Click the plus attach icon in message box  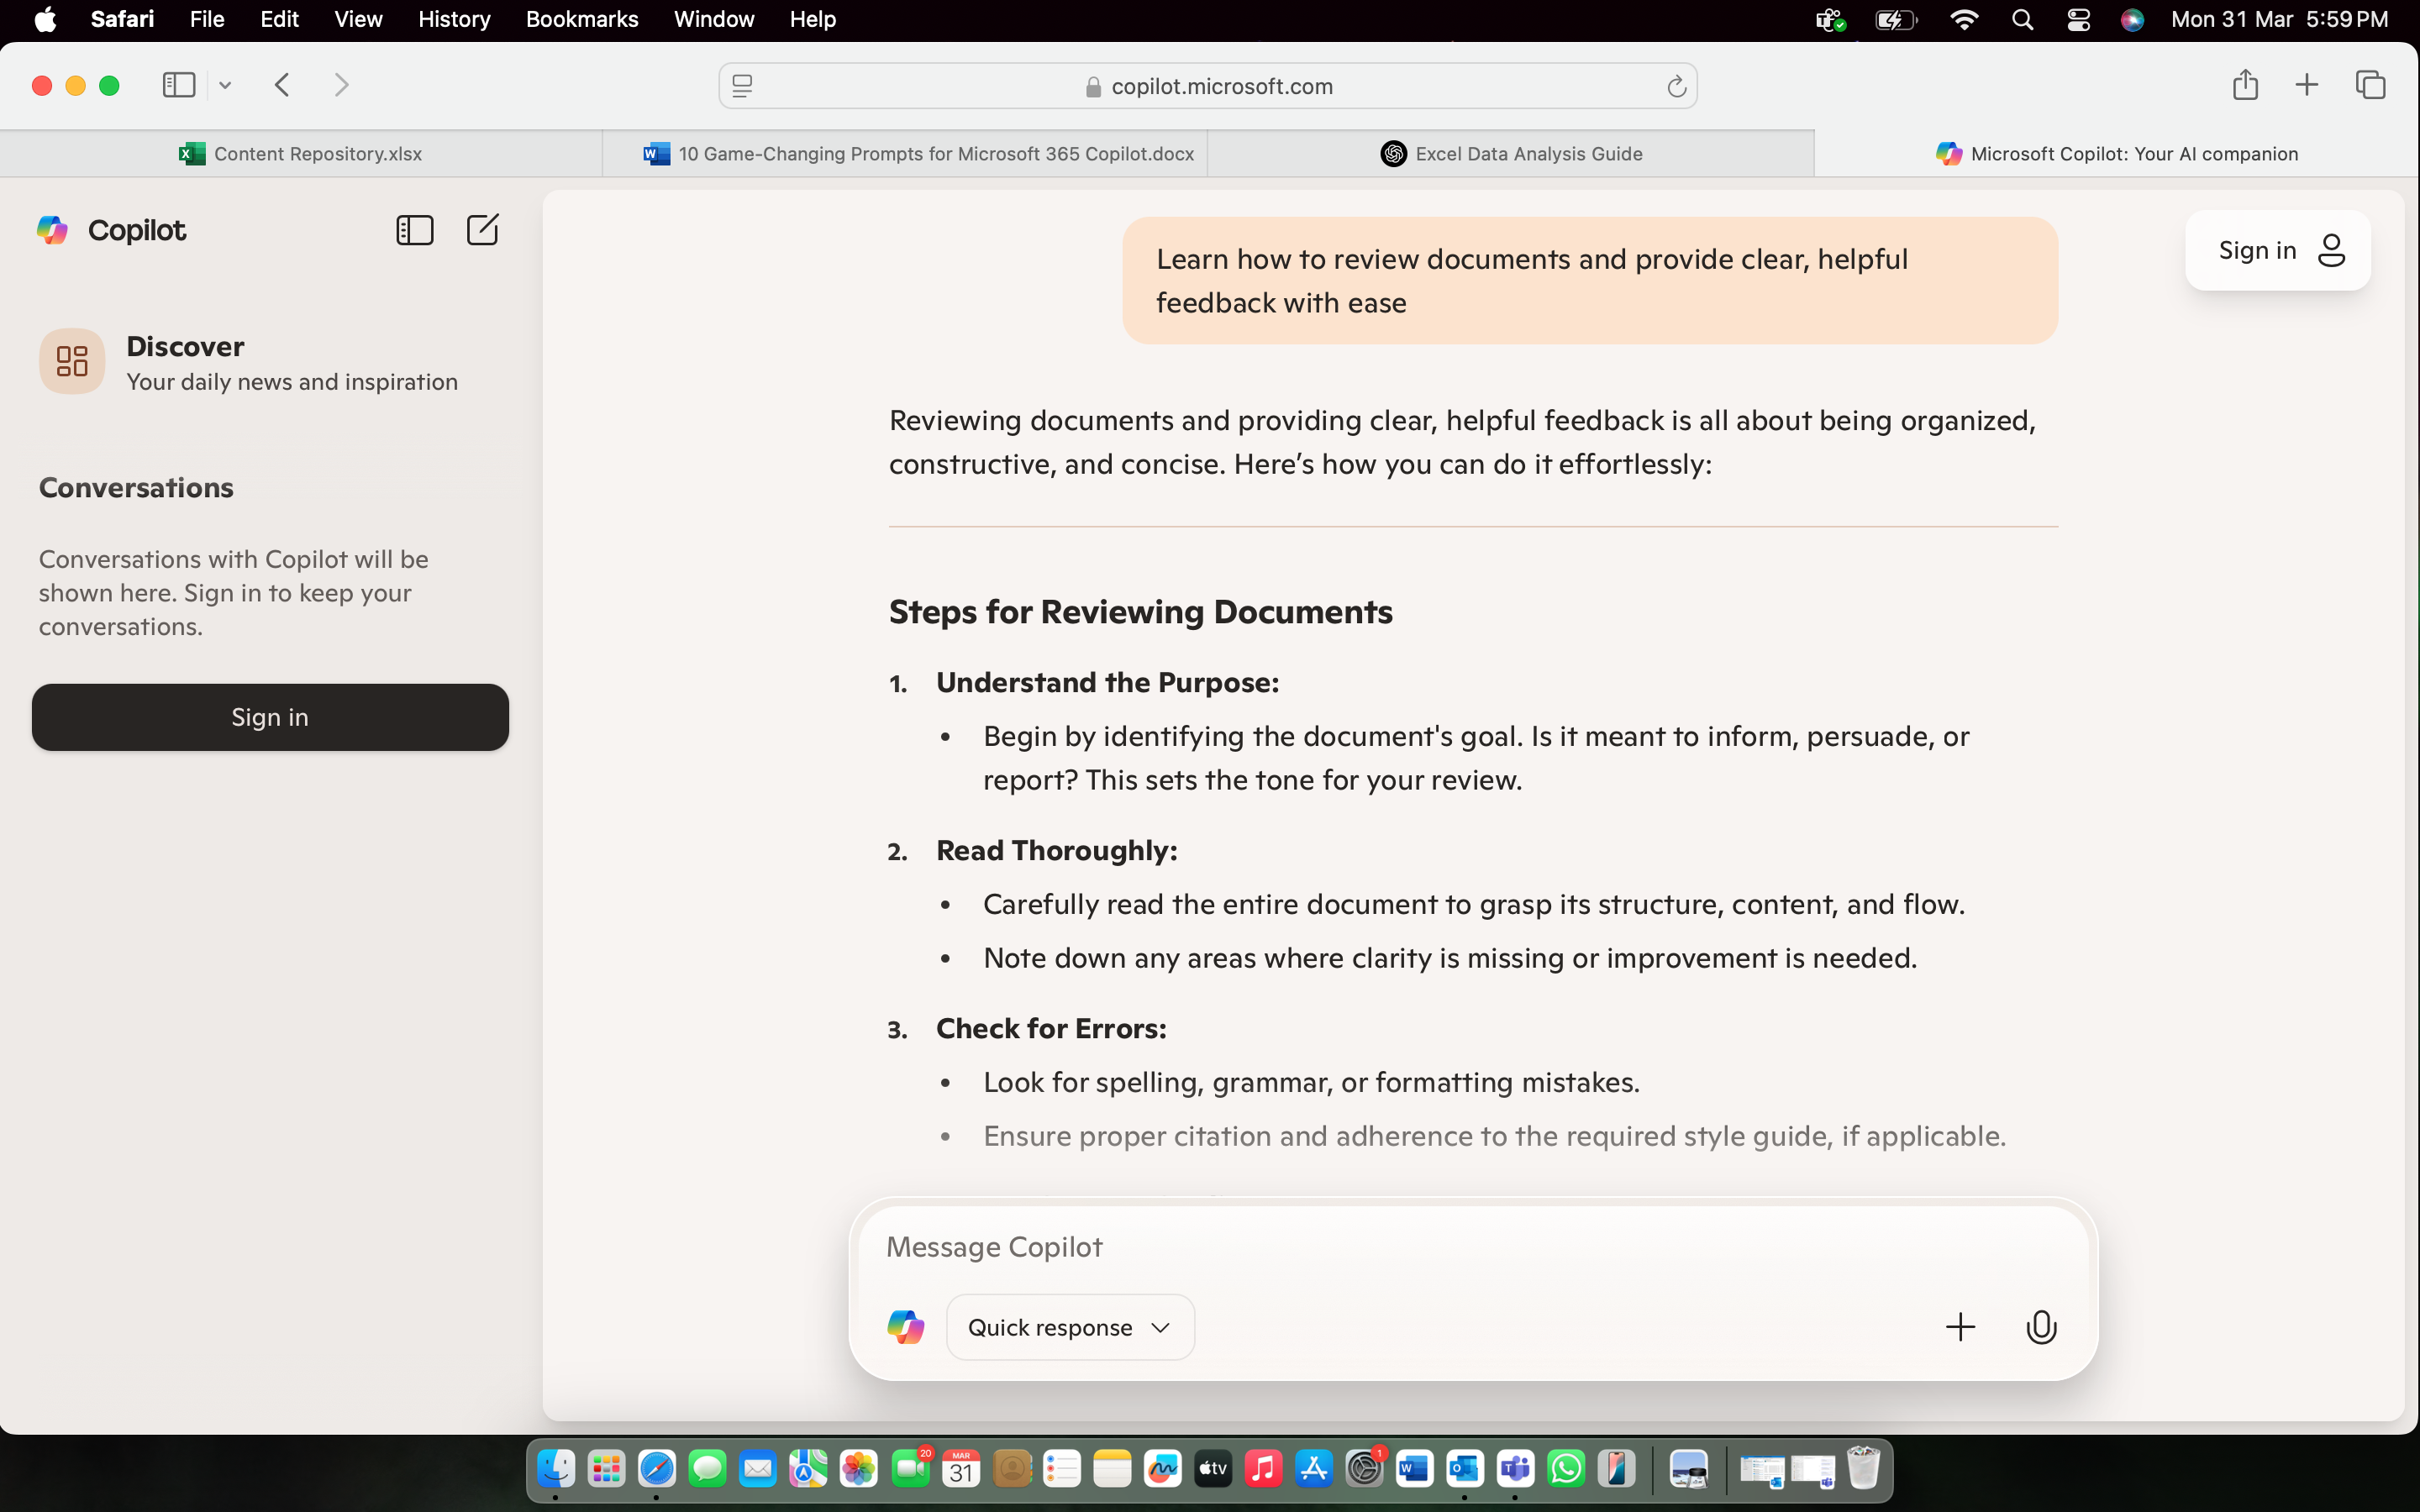coord(1960,1327)
